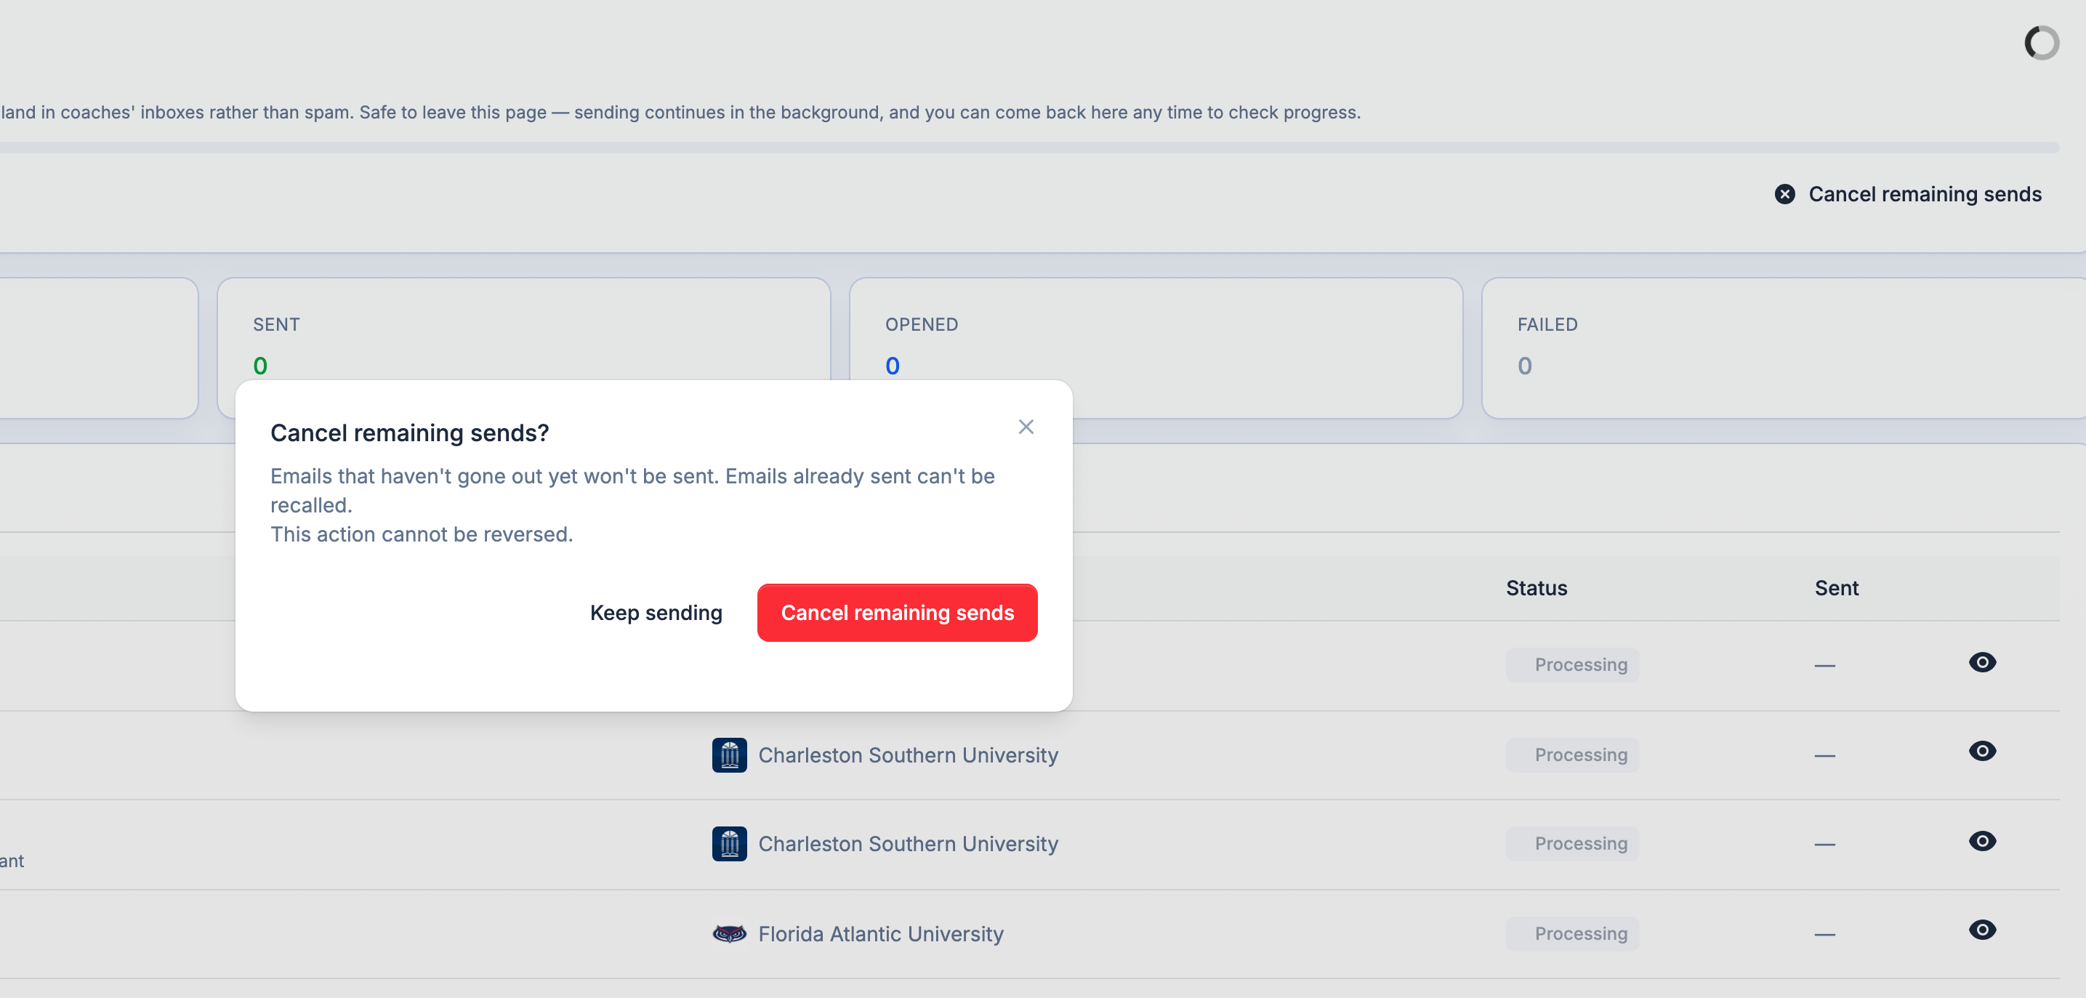
Task: Click 'This action cannot be reversed.' text
Action: (x=421, y=535)
